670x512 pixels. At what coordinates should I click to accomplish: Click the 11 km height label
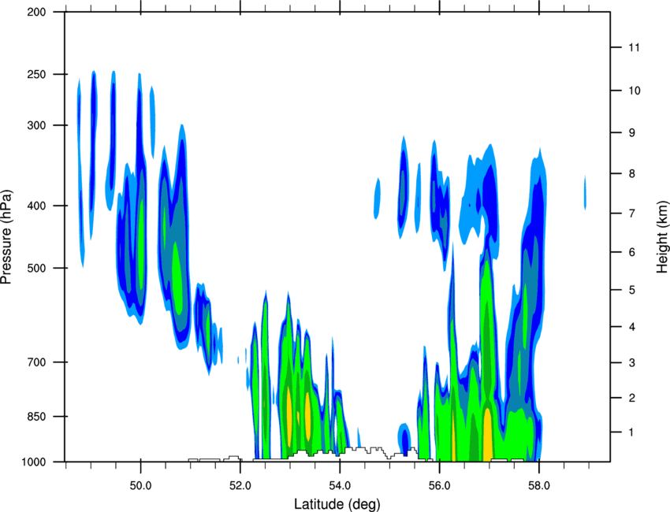click(634, 47)
